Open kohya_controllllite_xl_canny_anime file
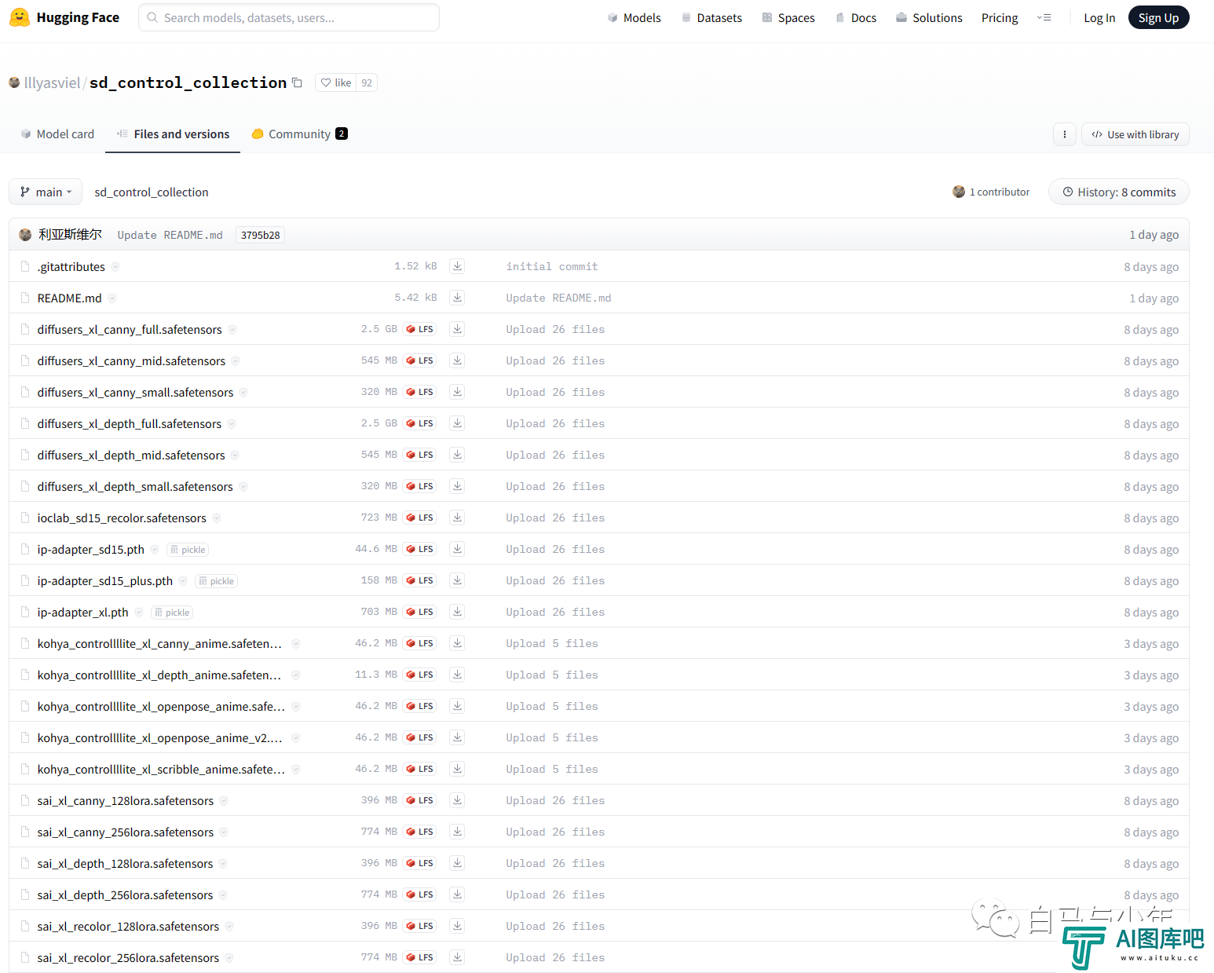The height and width of the screenshot is (973, 1214). pos(159,643)
